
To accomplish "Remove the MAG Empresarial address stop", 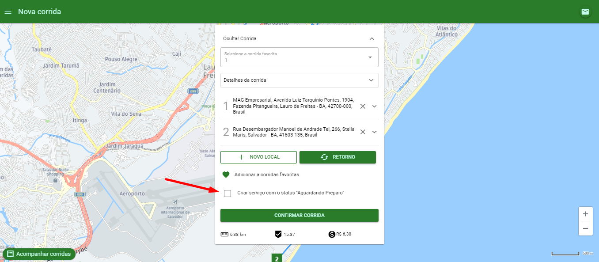I will click(363, 106).
